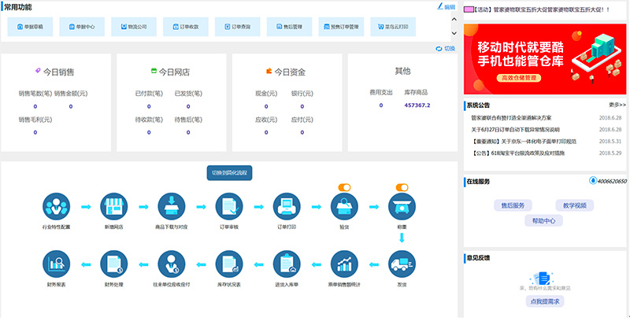630x321 pixels.
Task: Disable the toggle above 验货
Action: tap(344, 187)
